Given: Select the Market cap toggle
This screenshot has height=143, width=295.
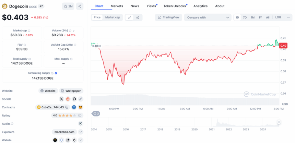Looking at the screenshot, I should click(x=113, y=17).
